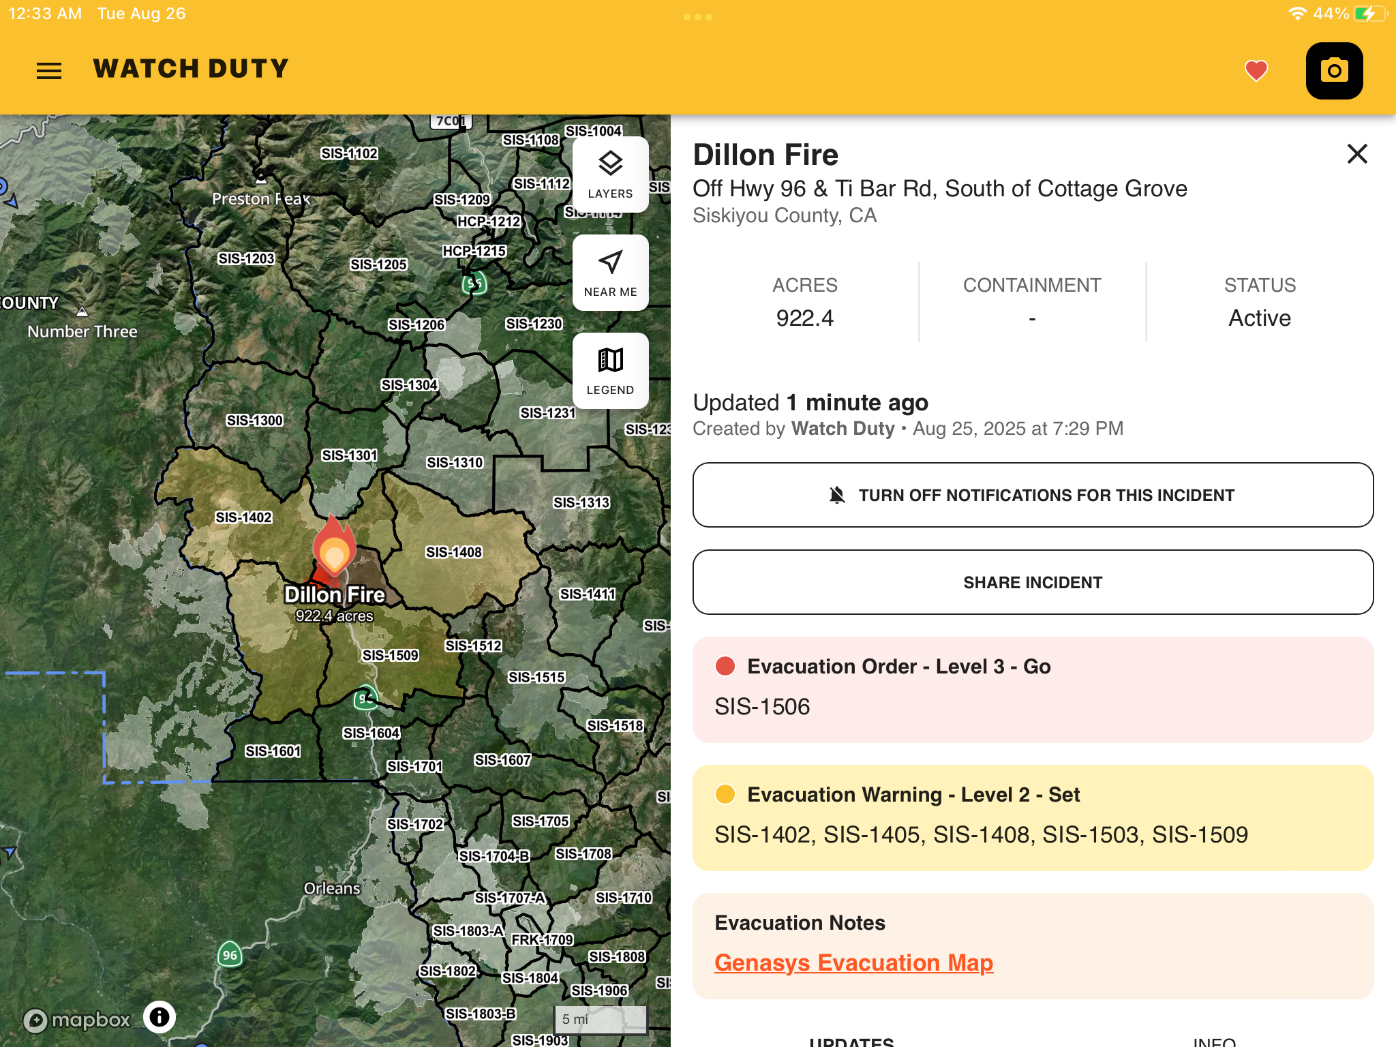
Task: Tap the status bar clock
Action: (45, 14)
